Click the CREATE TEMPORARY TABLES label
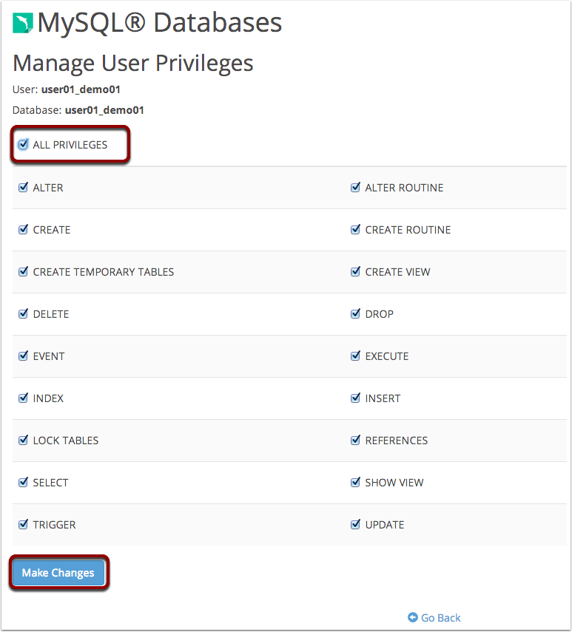 tap(104, 272)
